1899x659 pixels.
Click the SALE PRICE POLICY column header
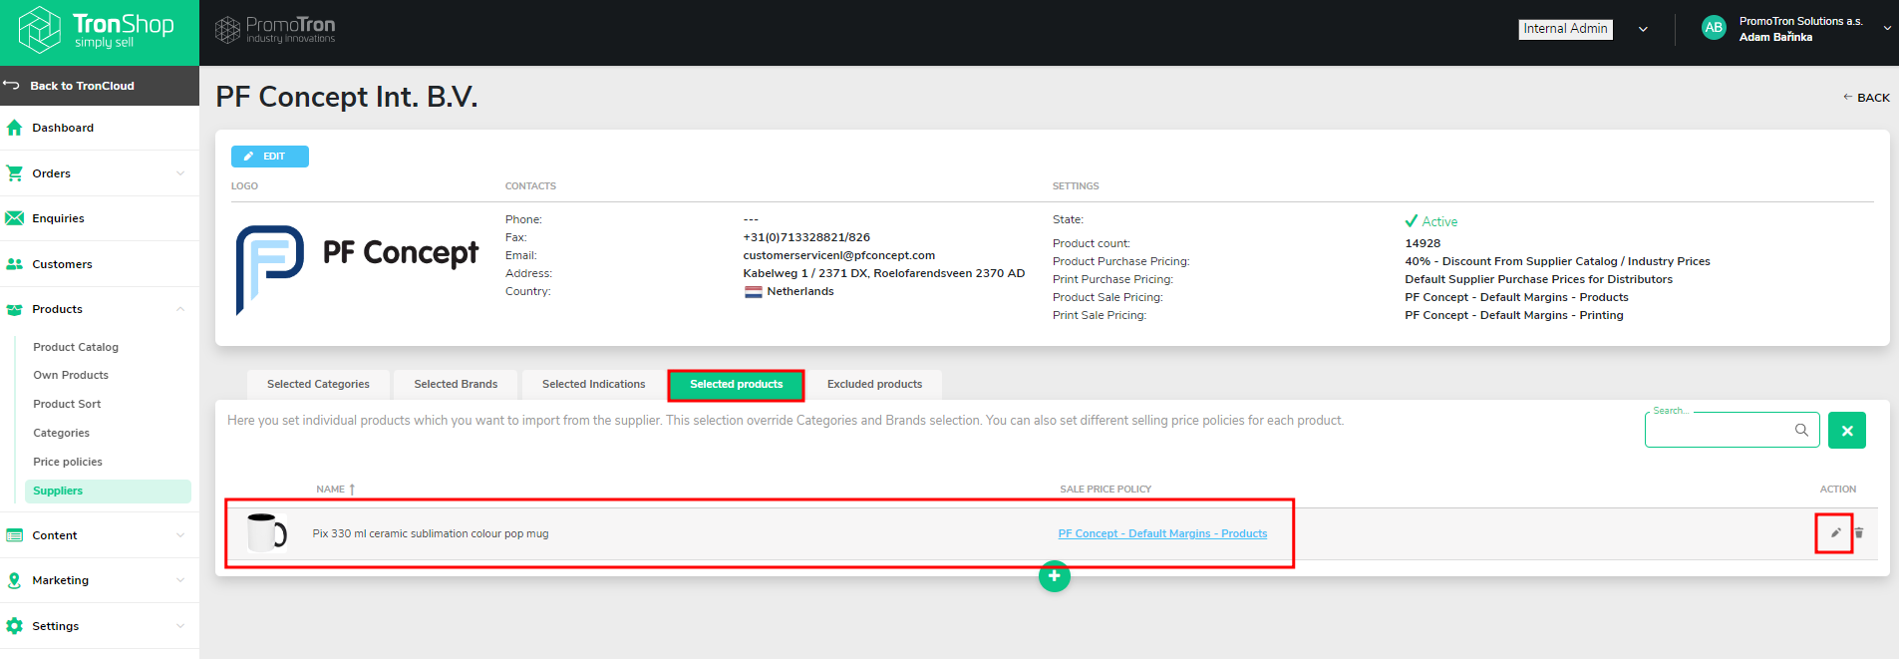pos(1106,490)
